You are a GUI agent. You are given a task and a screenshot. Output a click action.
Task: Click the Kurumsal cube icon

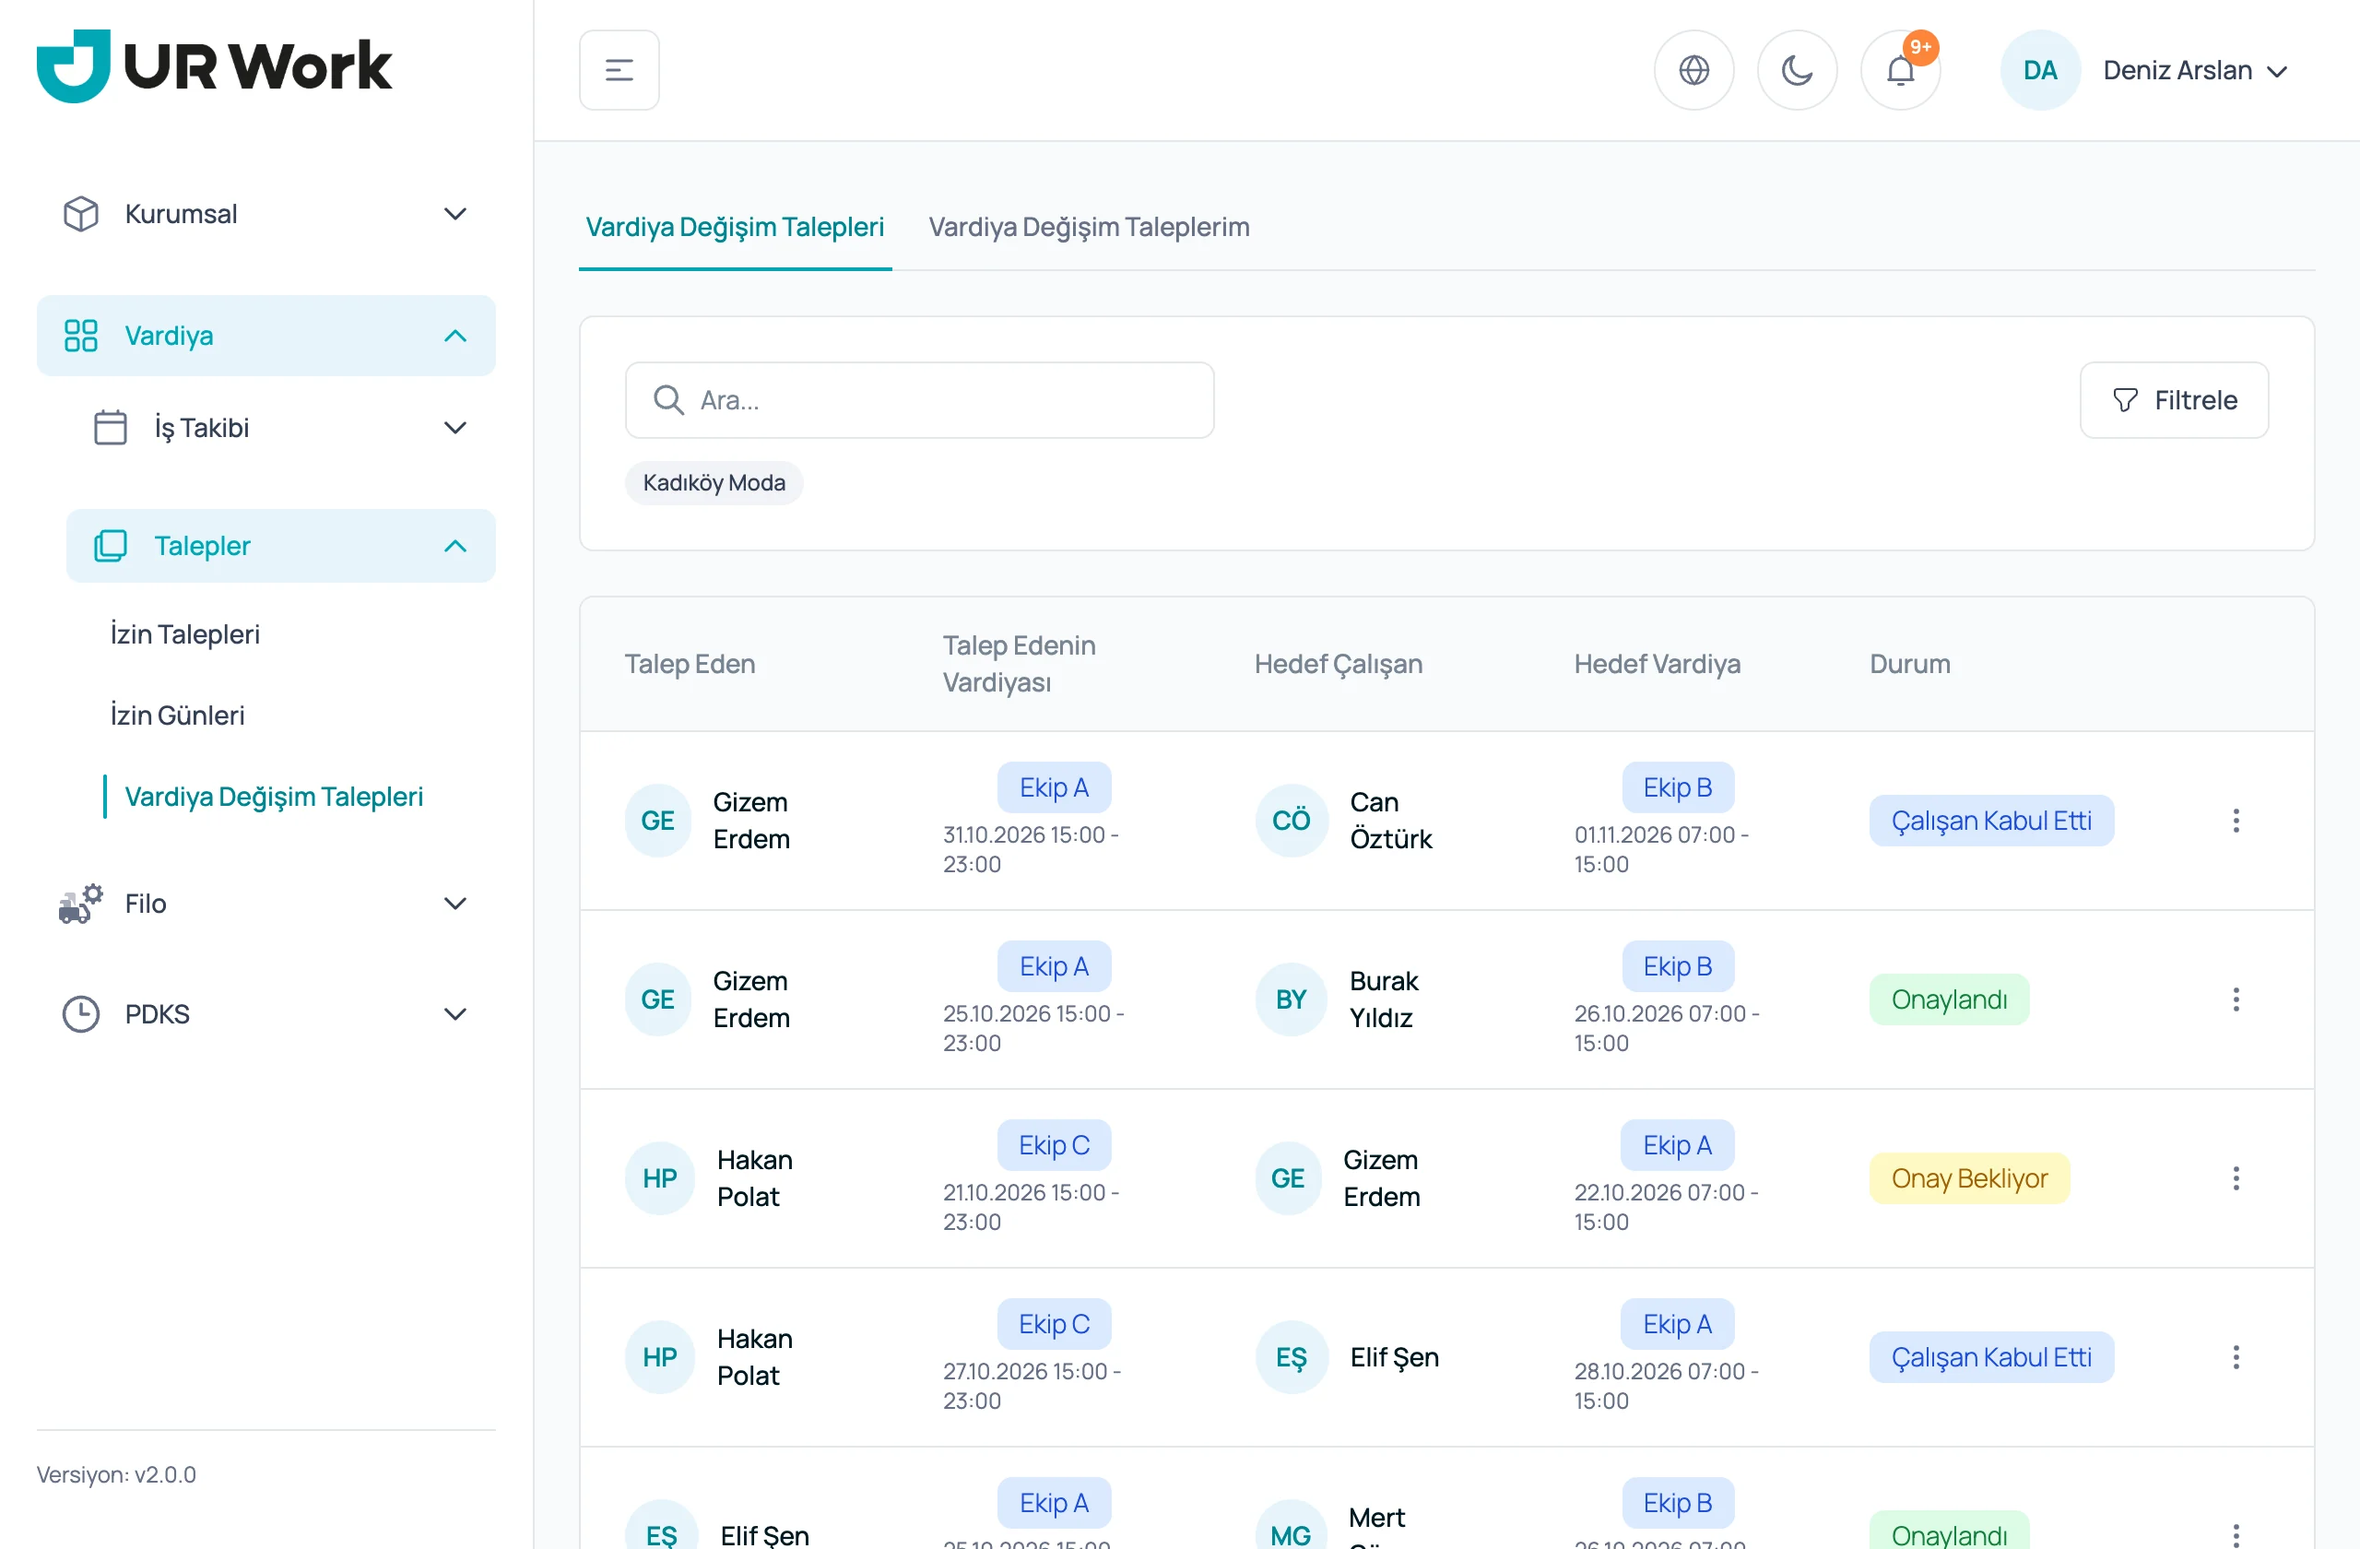(80, 213)
